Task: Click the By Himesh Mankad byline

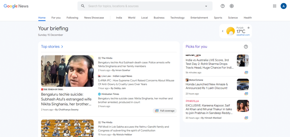Action: [211, 118]
